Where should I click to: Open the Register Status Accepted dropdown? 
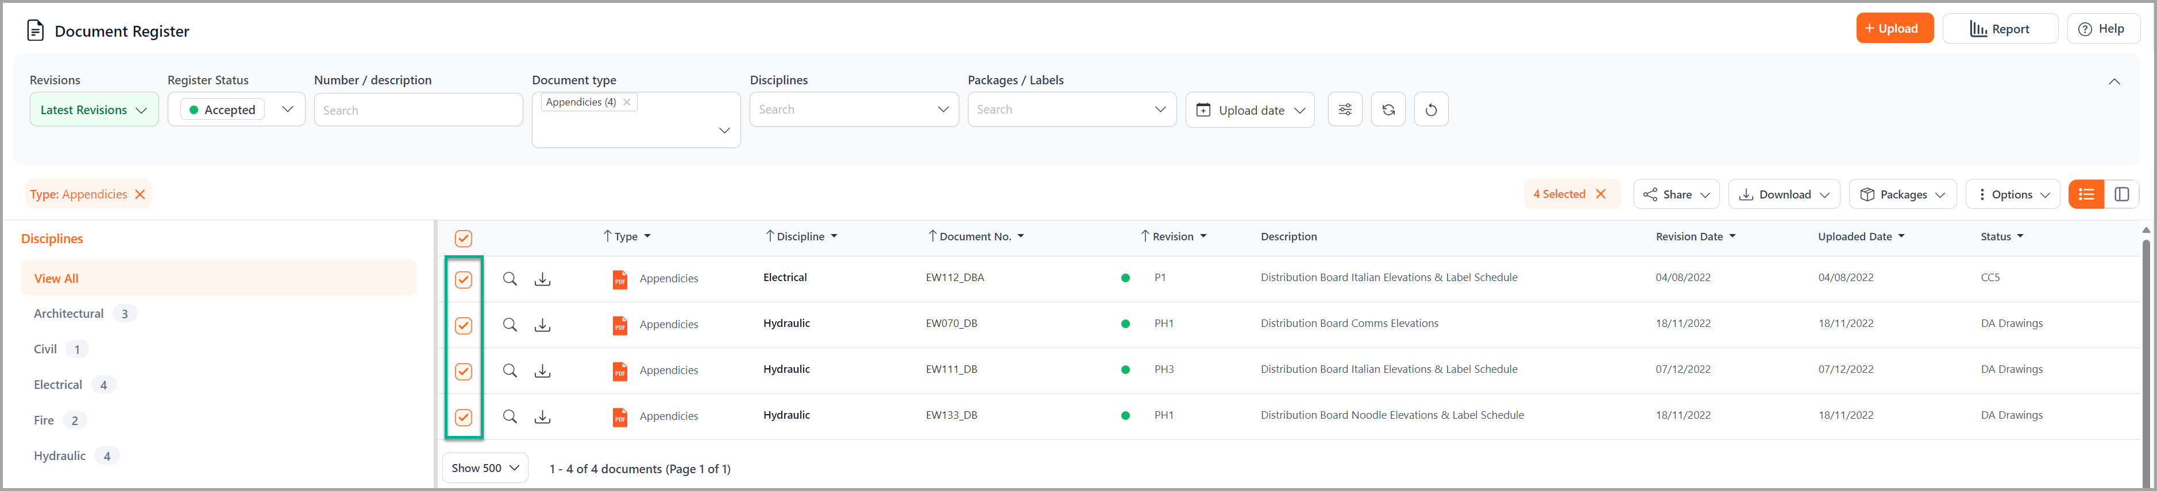click(236, 110)
